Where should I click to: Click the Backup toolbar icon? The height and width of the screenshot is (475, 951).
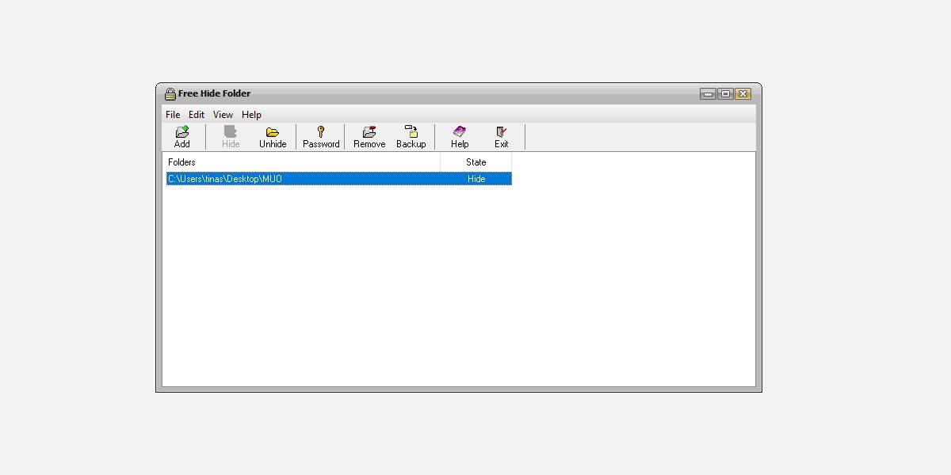pyautogui.click(x=411, y=131)
